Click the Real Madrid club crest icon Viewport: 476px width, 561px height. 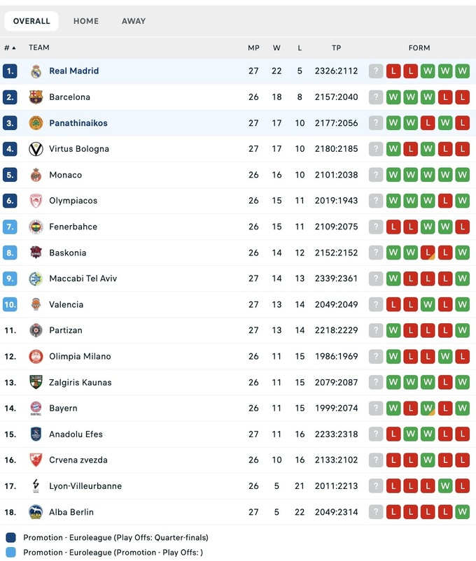tap(36, 71)
